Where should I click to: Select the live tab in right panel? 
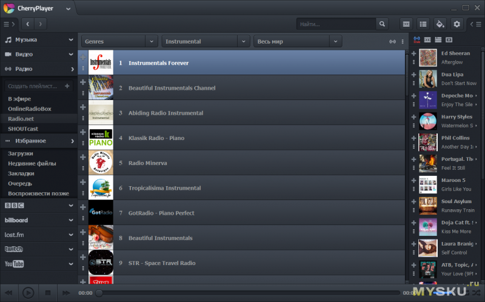click(416, 39)
